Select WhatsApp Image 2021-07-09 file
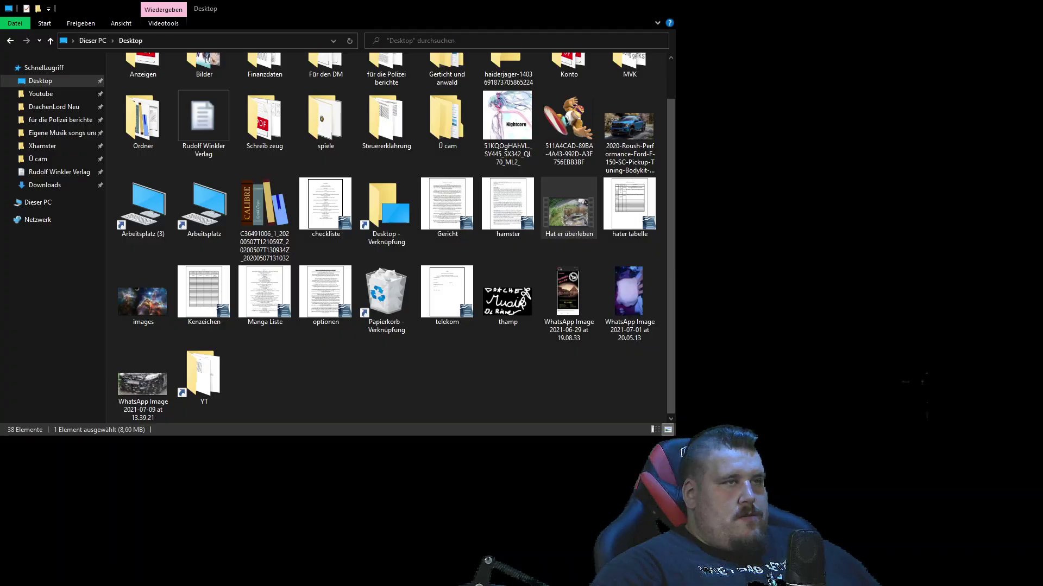 coord(142,384)
